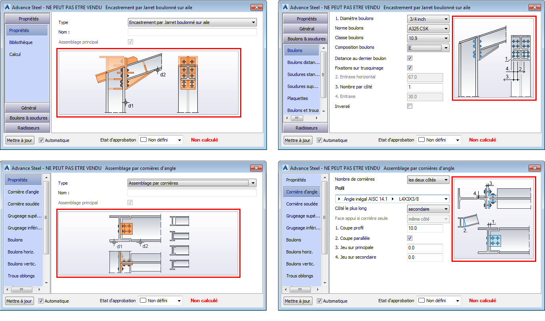This screenshot has height=321, width=545.
Task: Toggle Automatique in the bottom-left dialog
Action: point(41,301)
